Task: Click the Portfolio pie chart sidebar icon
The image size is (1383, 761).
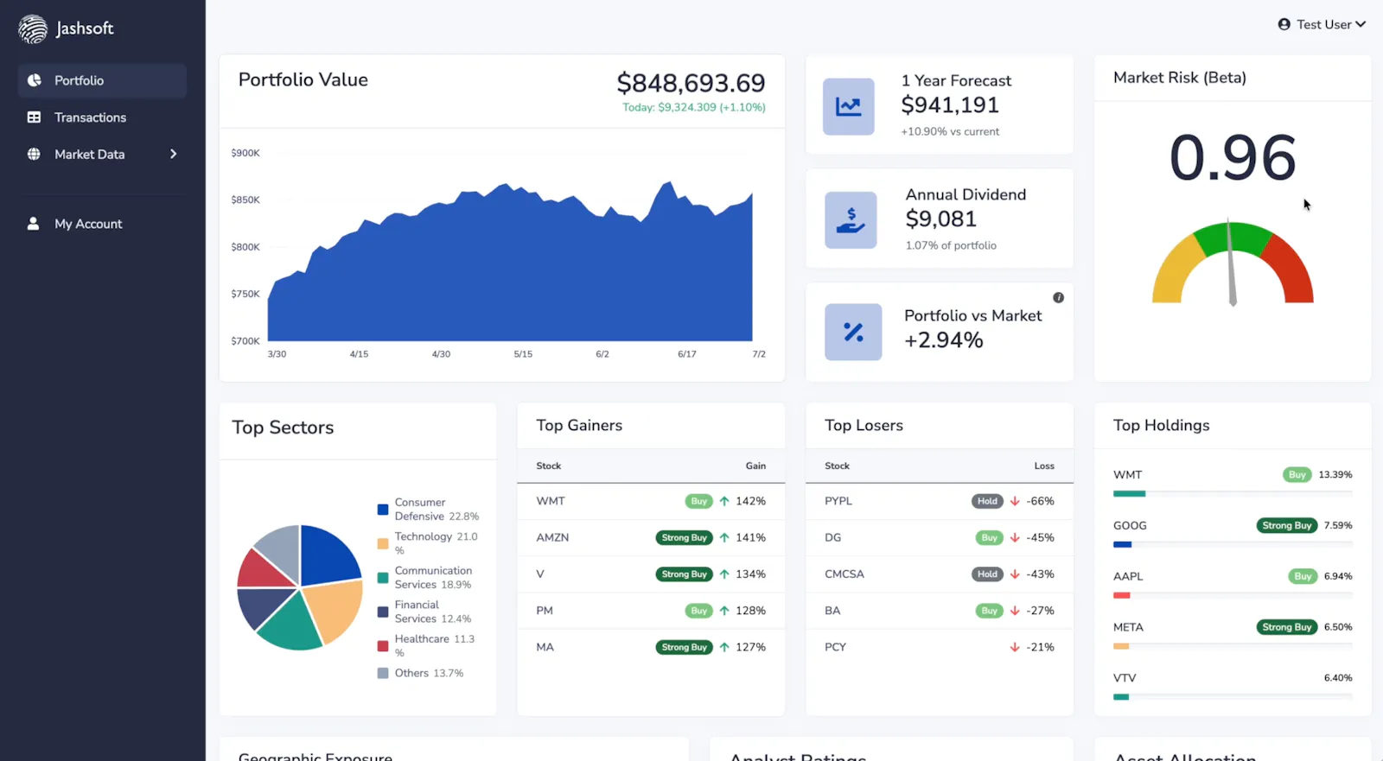Action: [35, 80]
